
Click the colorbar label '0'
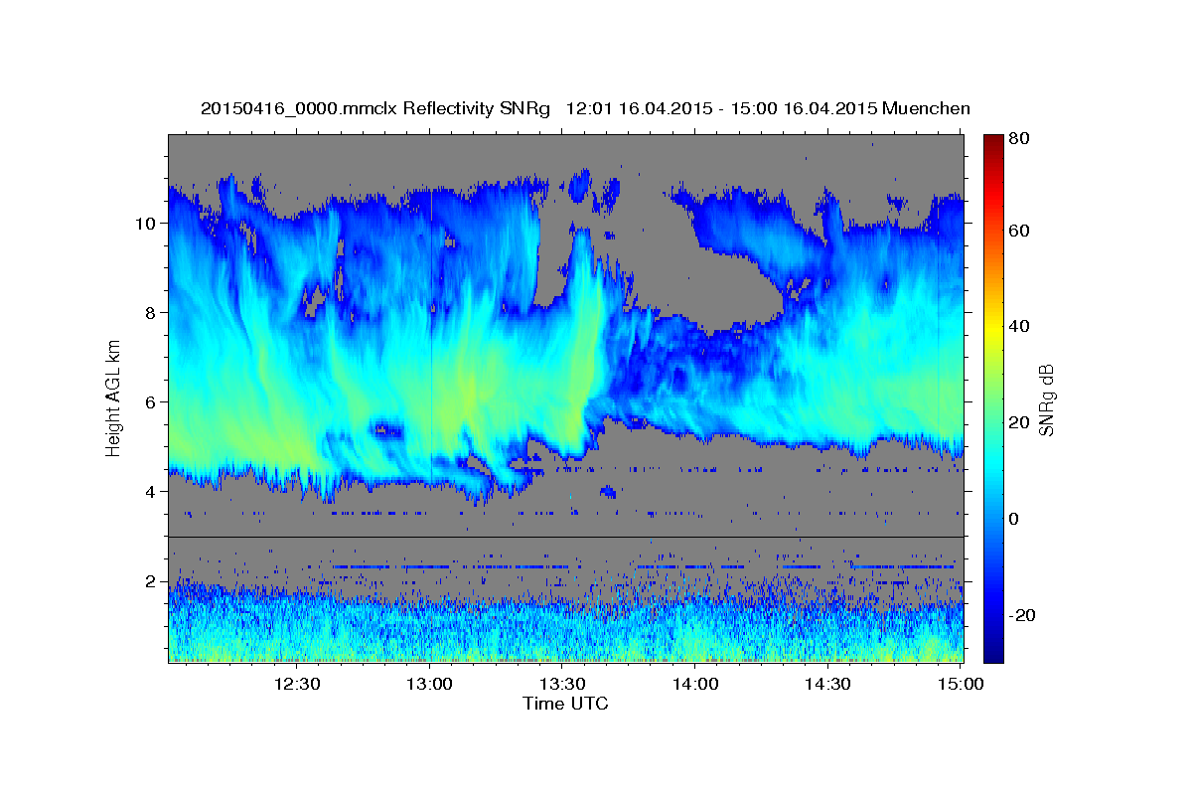(x=1014, y=520)
